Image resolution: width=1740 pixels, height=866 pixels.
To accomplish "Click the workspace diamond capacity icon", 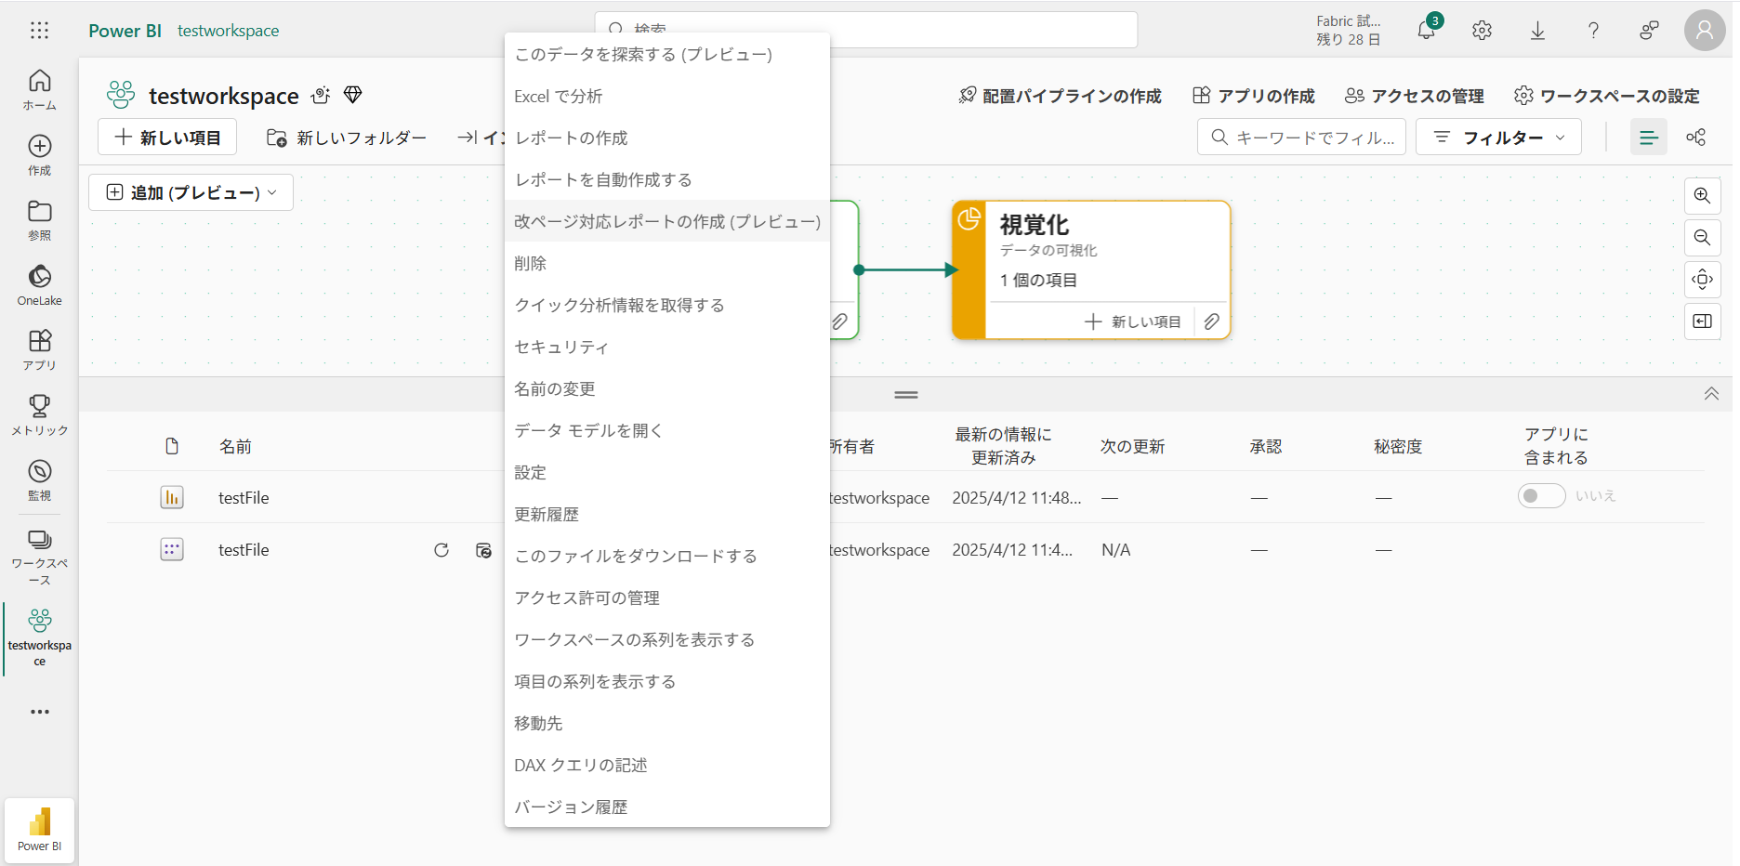I will coord(353,95).
